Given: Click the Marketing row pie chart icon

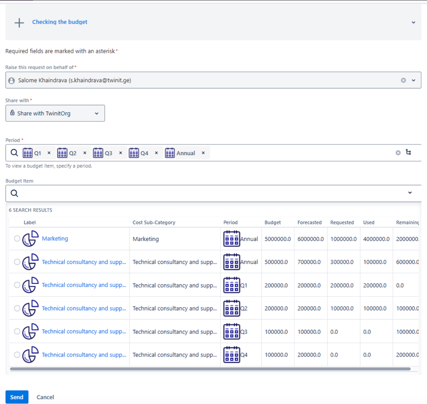Looking at the screenshot, I should 30,239.
